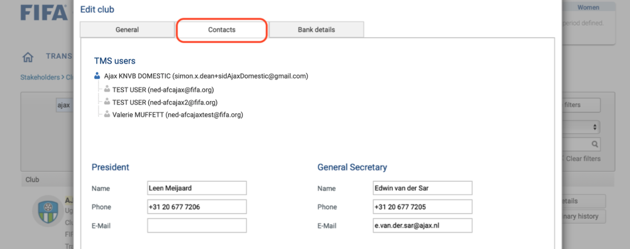Click the General Secretary E-Mail field

pos(423,225)
